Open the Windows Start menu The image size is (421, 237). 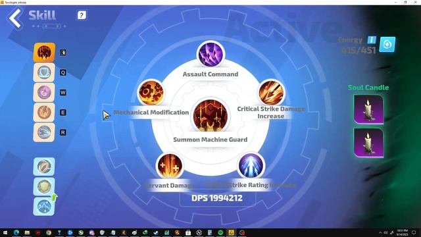[x=5, y=232]
